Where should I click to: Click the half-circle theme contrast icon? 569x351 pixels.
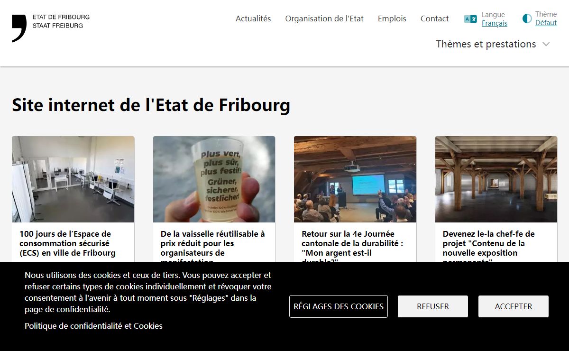[x=527, y=18]
